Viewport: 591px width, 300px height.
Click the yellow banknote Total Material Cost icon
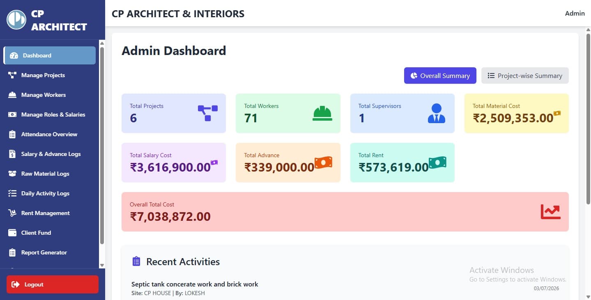557,113
